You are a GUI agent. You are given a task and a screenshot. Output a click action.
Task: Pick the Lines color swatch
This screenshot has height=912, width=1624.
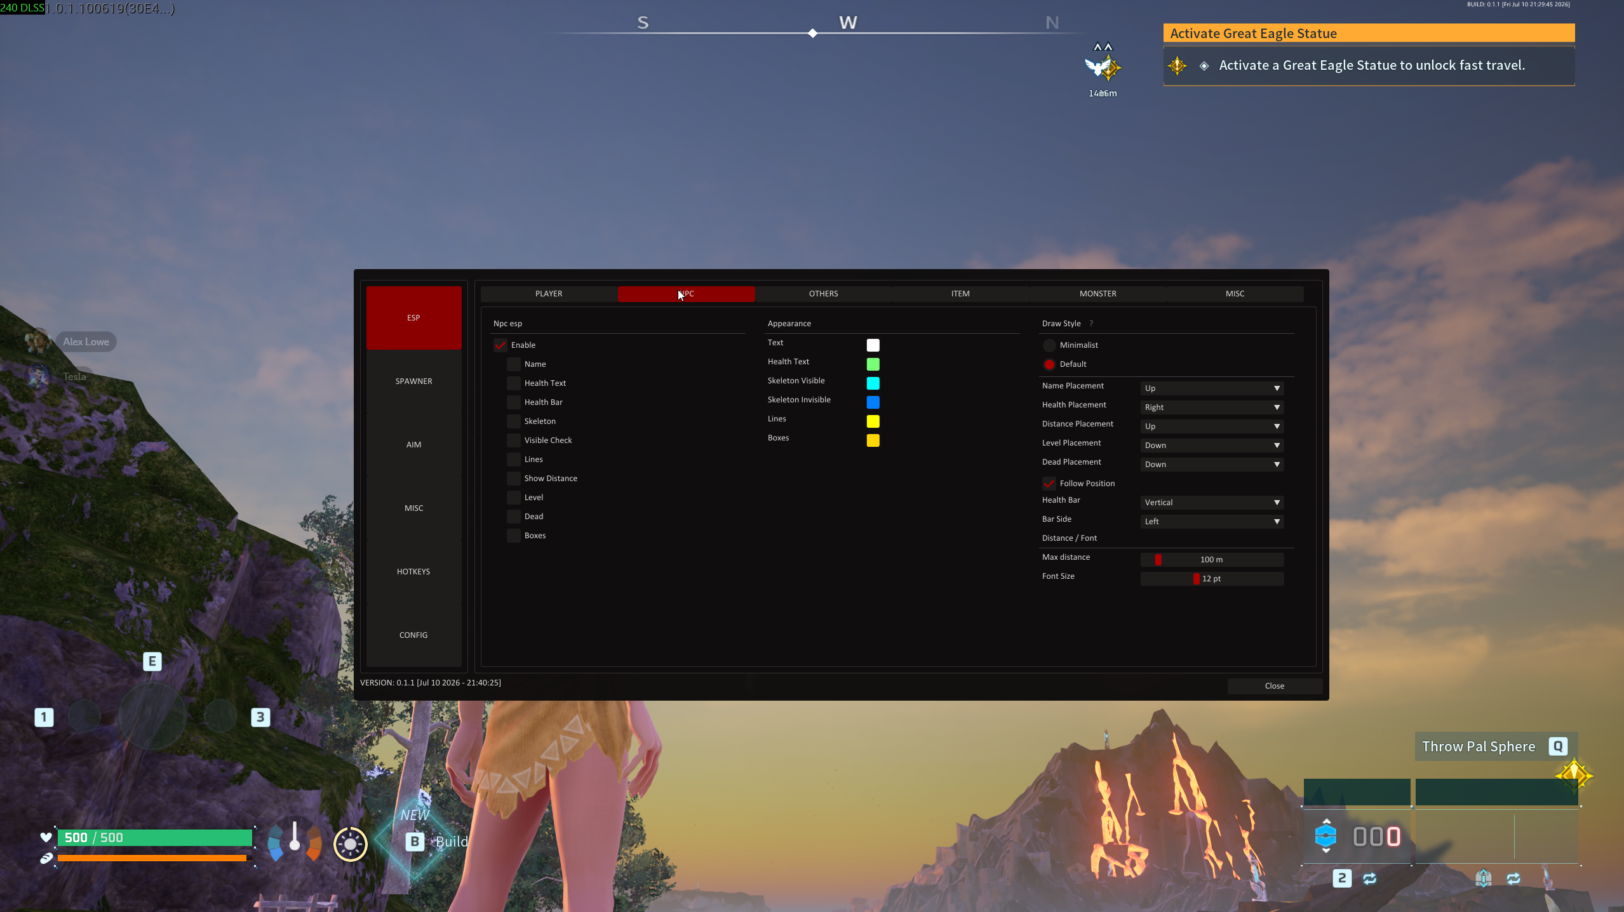(x=873, y=421)
